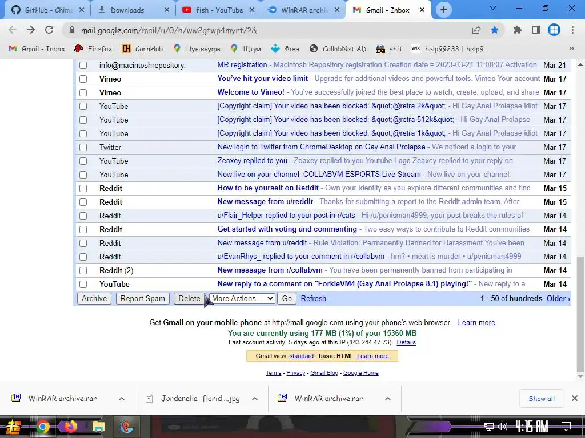Image resolution: width=585 pixels, height=438 pixels.
Task: Check the u/Flair_Helper replied email
Action: 83,216
